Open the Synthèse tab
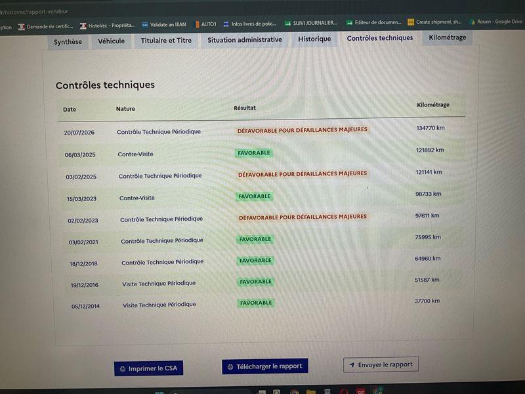Viewport: 525px width, 394px height. click(68, 42)
